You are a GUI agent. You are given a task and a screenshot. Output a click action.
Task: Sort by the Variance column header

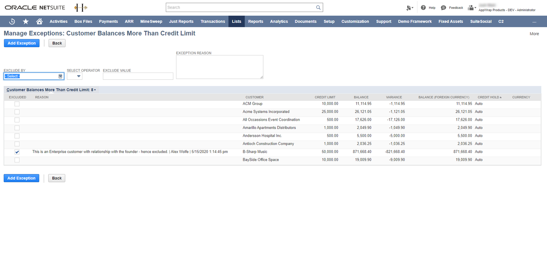tap(394, 97)
